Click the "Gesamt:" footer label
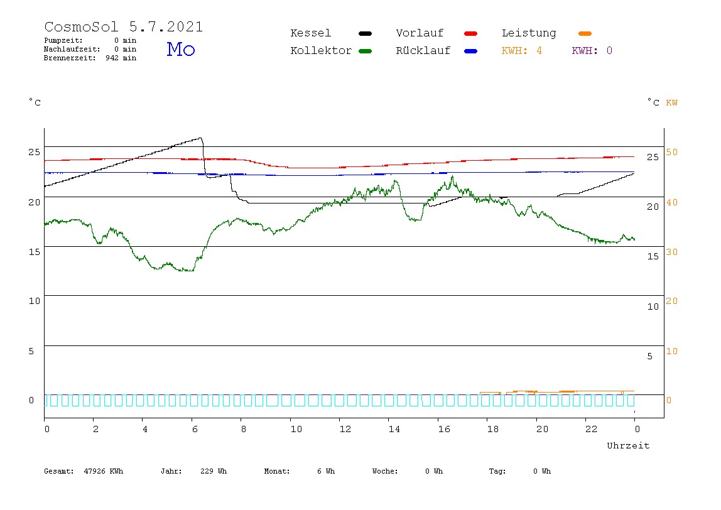Viewport: 721px width, 510px height. click(x=59, y=471)
